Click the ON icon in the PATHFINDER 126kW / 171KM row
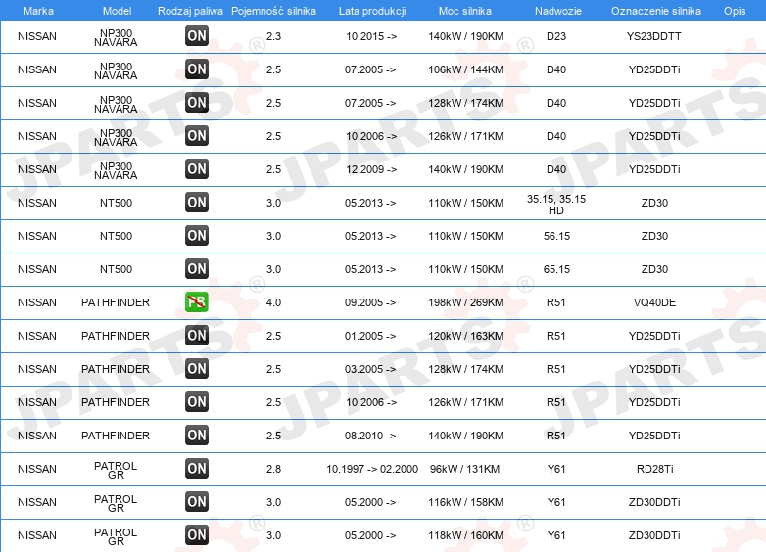Viewport: 766px width, 552px height. click(197, 401)
